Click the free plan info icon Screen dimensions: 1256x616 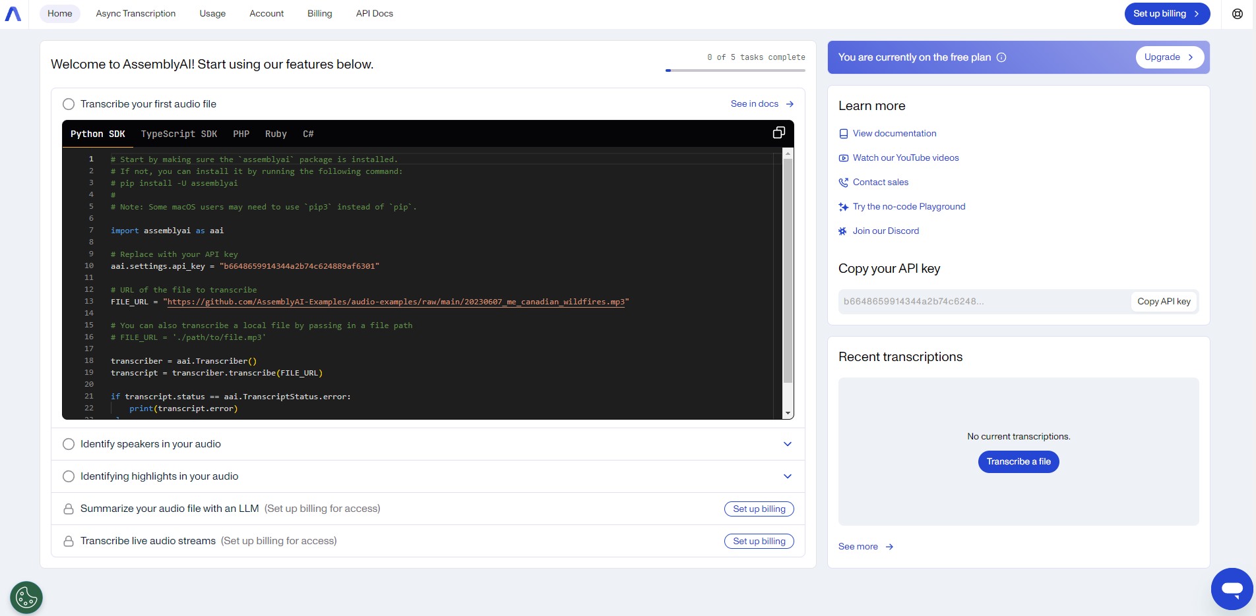coord(1001,57)
